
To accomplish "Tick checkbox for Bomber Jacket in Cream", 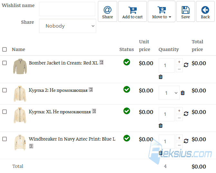I will pyautogui.click(x=5, y=63).
